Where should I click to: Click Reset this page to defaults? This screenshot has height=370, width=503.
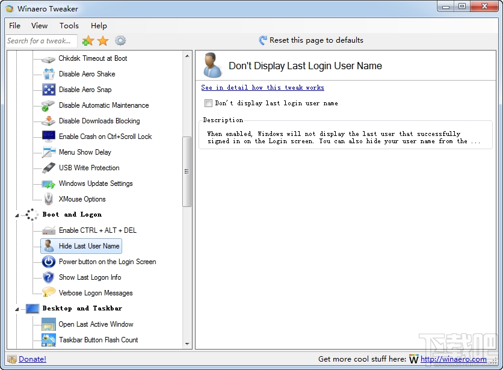[x=311, y=40]
